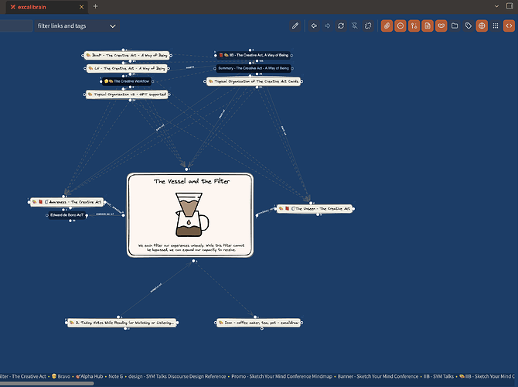518x387 pixels.
Task: Open Summary - The Creative Act node
Action: (x=254, y=68)
